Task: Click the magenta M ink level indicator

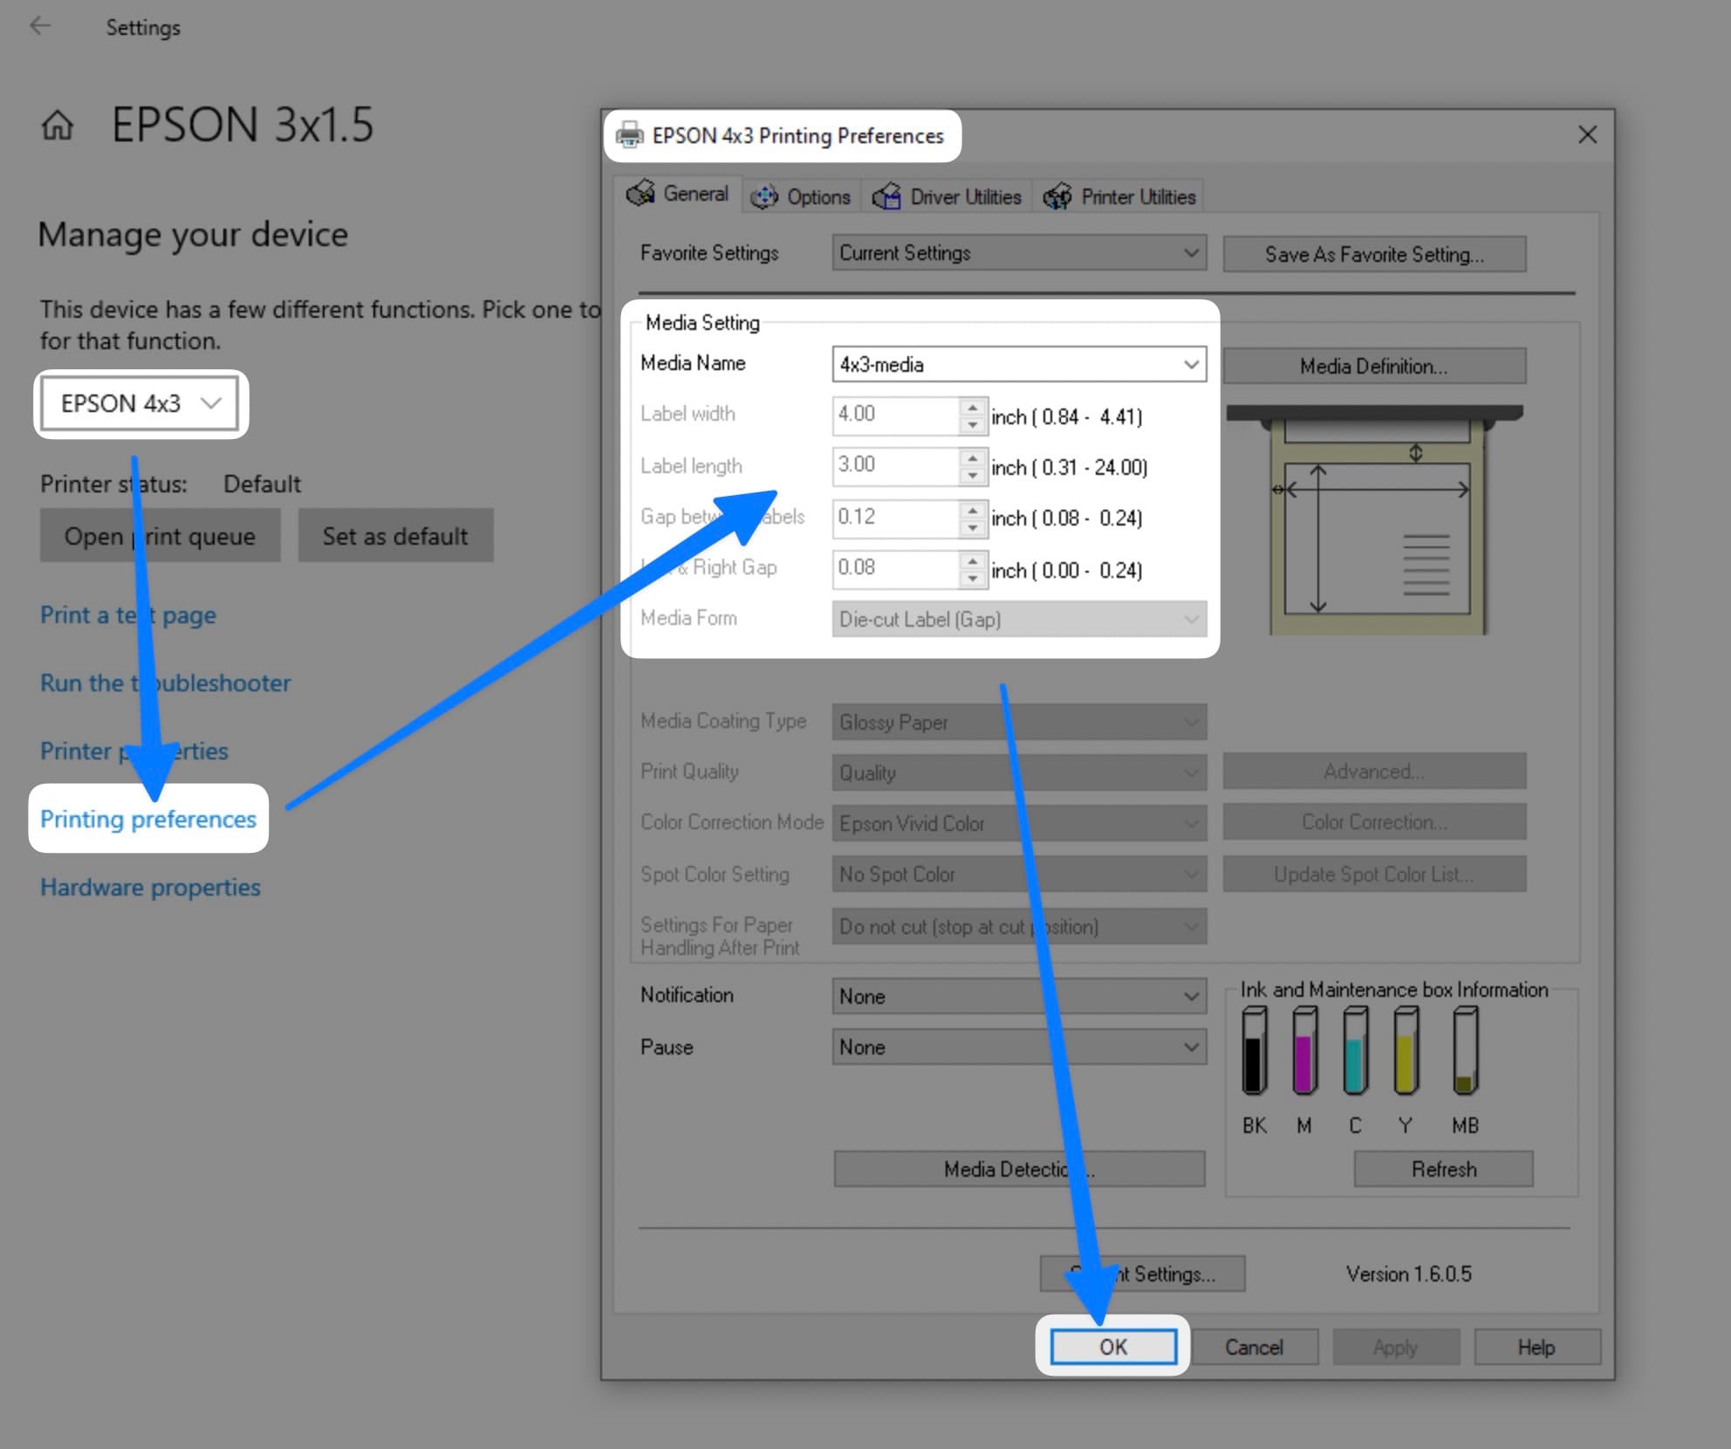Action: 1304,1051
